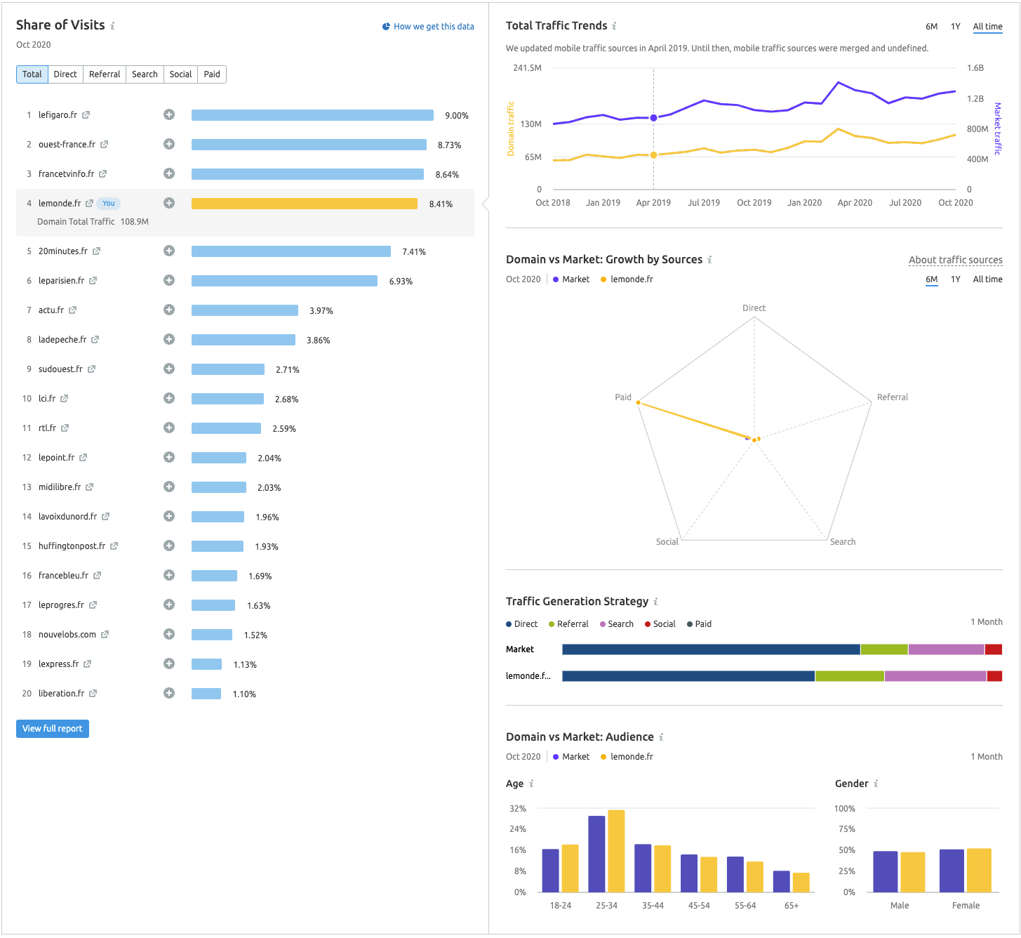Open lefigaro.fr external link icon
This screenshot has width=1021, height=938.
click(86, 115)
